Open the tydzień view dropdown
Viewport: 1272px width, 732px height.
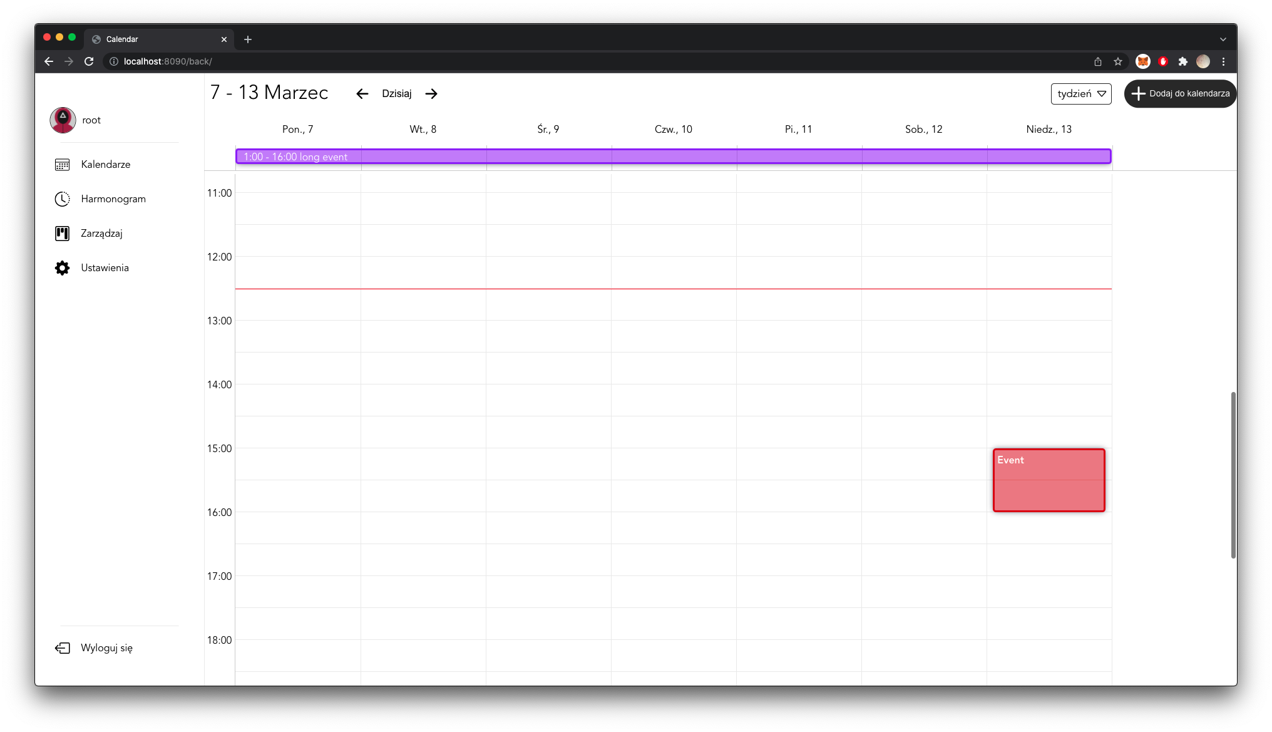click(1081, 94)
